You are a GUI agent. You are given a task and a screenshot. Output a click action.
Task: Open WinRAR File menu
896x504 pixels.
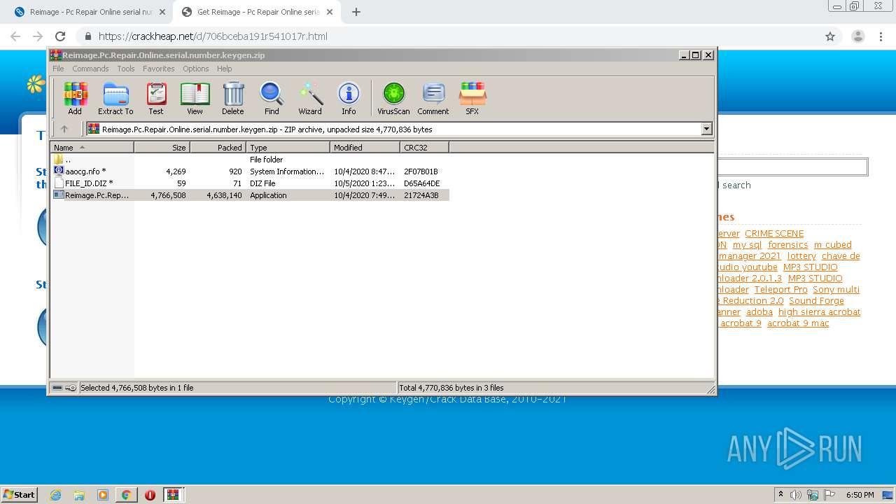coord(58,69)
